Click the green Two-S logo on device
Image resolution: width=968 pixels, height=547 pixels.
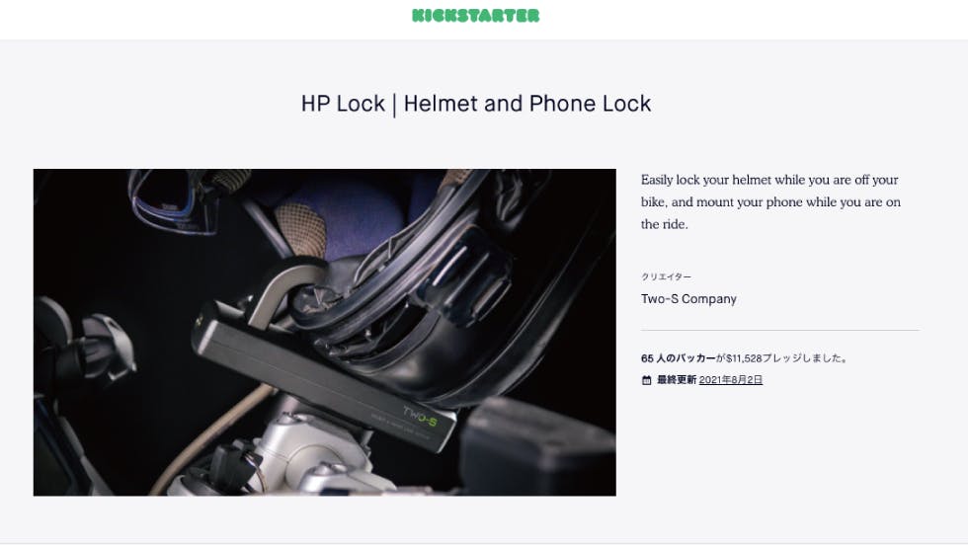tap(420, 418)
